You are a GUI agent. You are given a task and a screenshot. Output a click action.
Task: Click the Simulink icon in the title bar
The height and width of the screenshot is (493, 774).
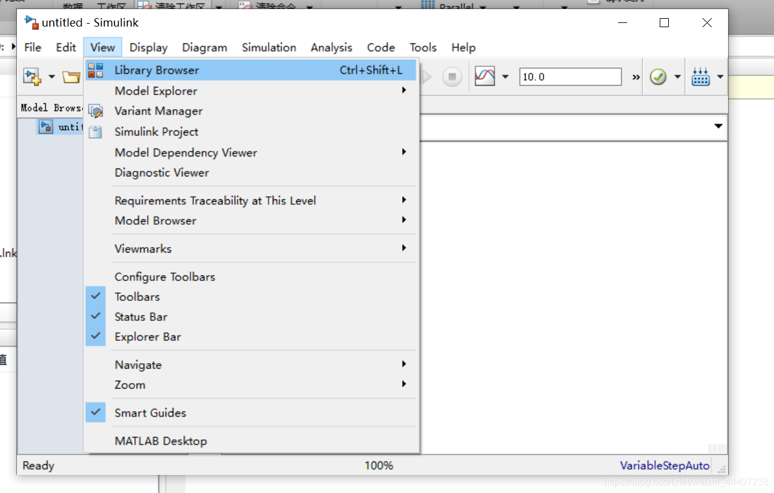[31, 22]
